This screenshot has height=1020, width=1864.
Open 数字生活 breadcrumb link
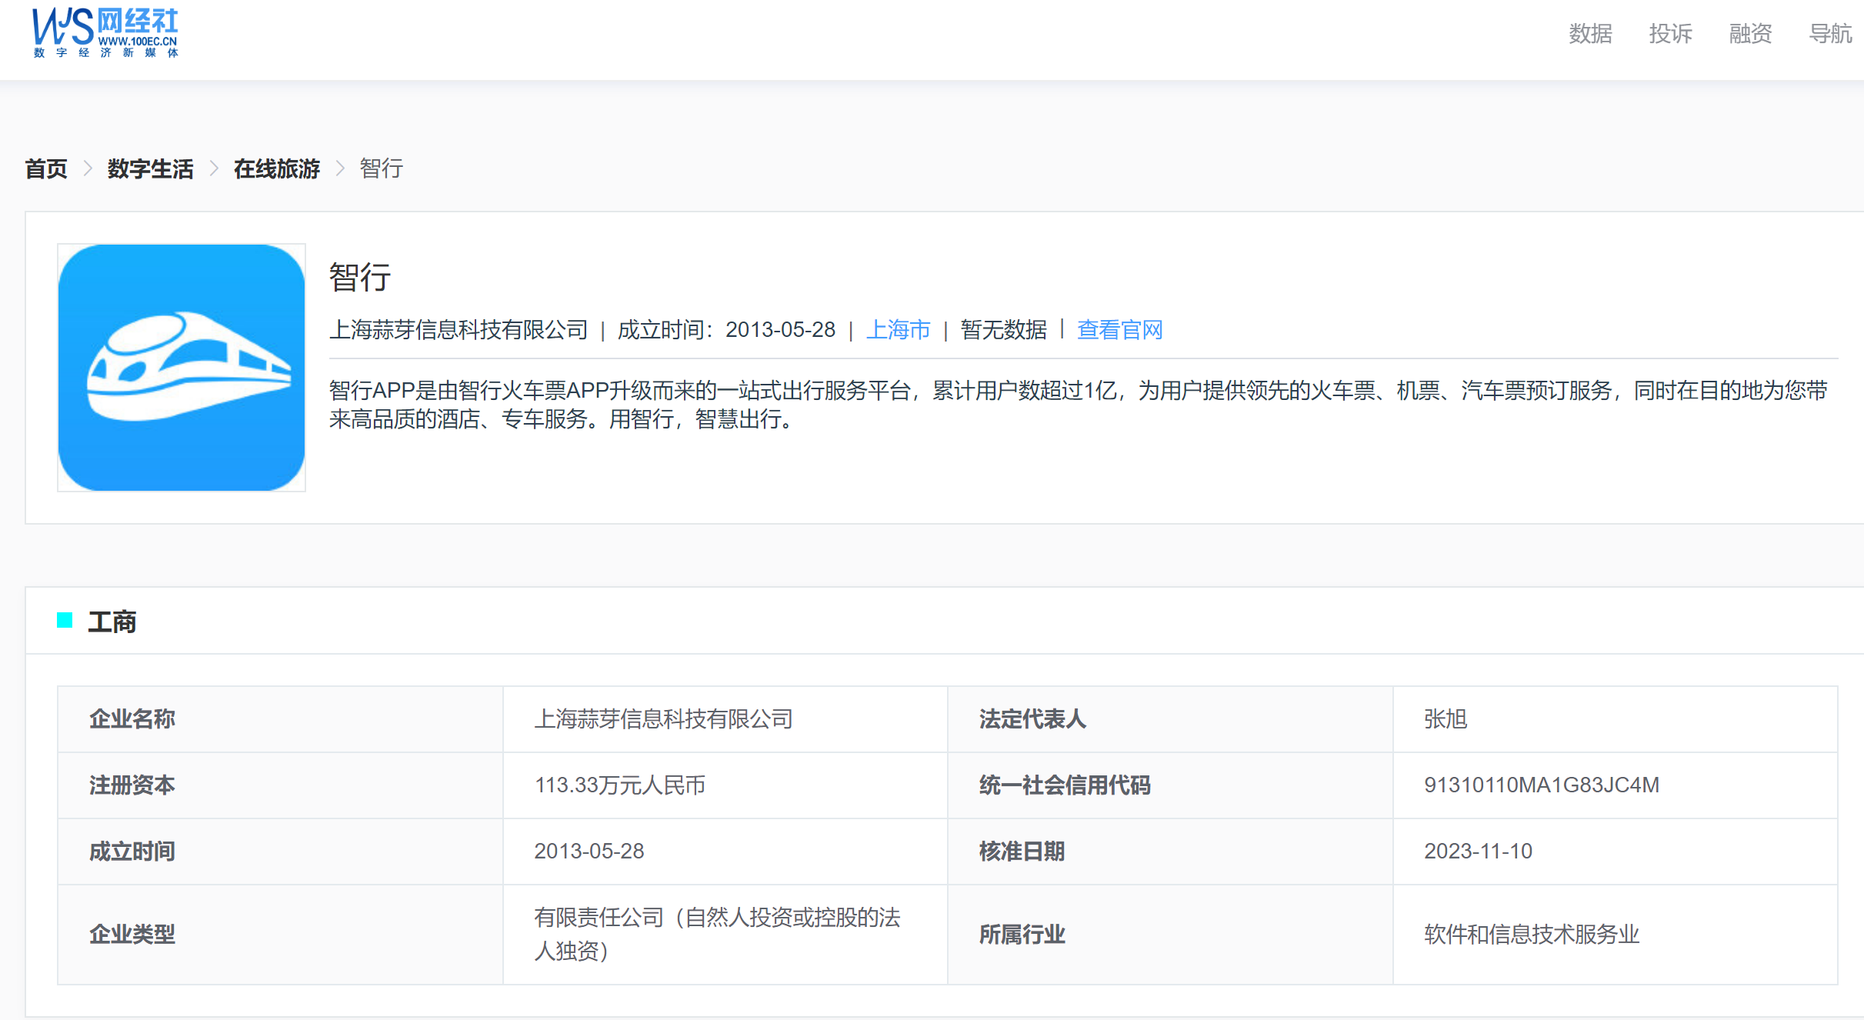150,168
